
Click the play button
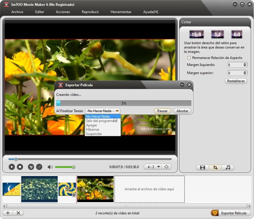[x=12, y=167]
